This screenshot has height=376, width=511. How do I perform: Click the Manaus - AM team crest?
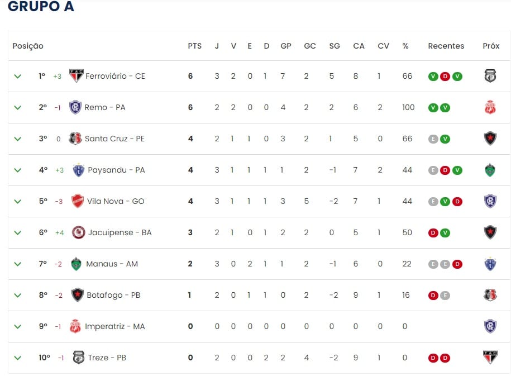[77, 264]
